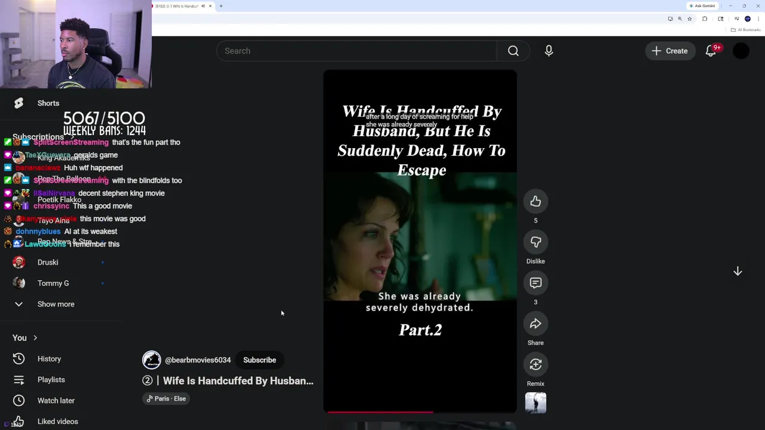Remix this Short
Screen dimensions: 765x430
tap(535, 364)
